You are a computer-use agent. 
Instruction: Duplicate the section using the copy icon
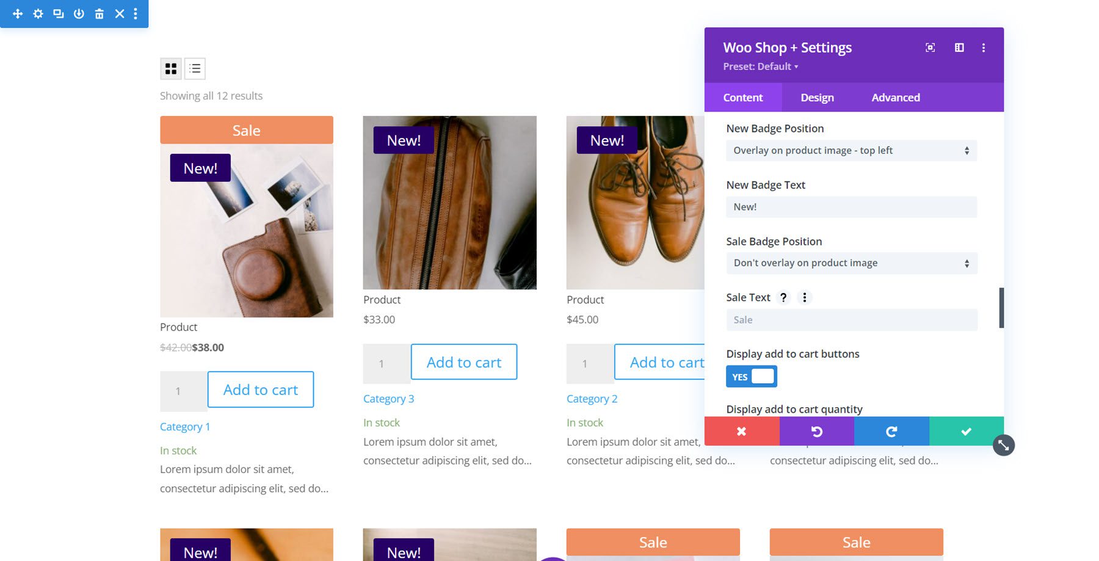pos(57,13)
